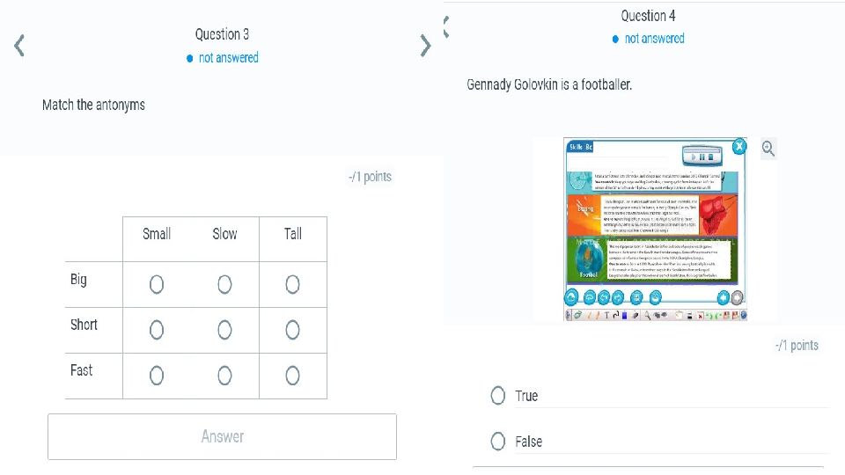Select Big–Small radio button

(157, 284)
